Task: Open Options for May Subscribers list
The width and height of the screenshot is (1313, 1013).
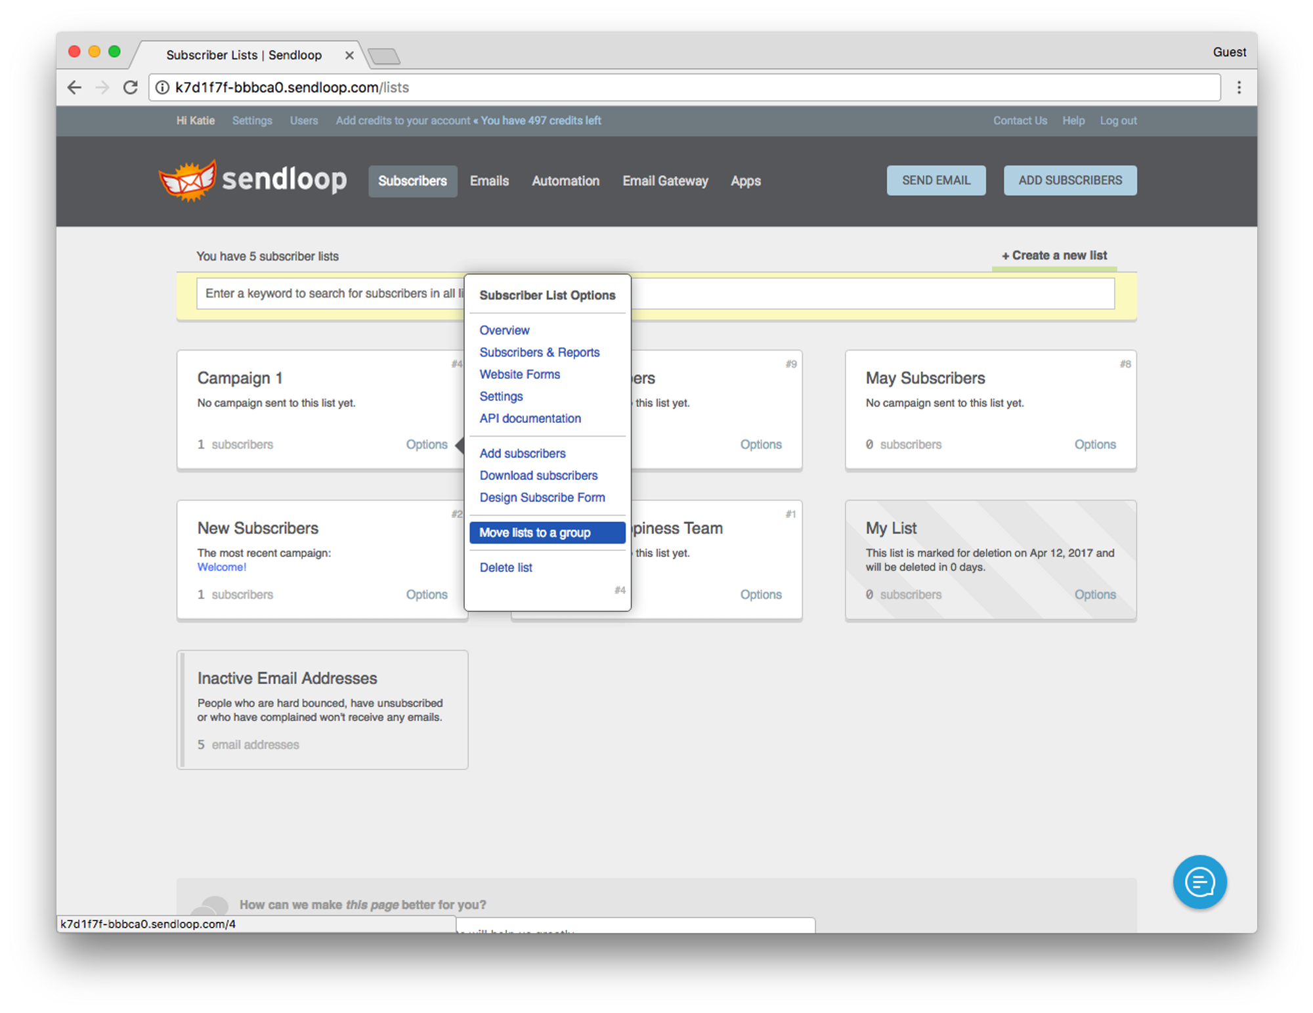Action: click(1094, 444)
